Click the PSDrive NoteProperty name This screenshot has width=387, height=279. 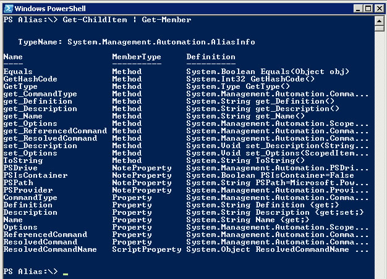[x=20, y=168]
